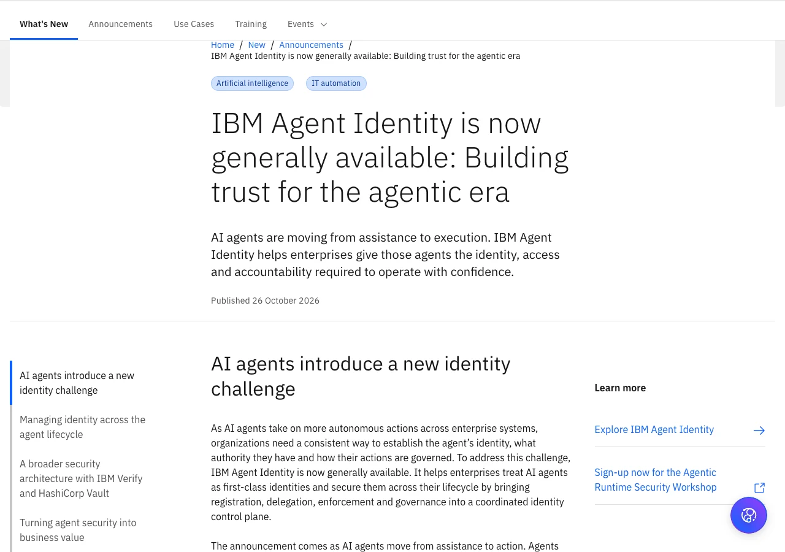Image resolution: width=785 pixels, height=552 pixels.
Task: Switch to the What's New tab
Action: click(x=44, y=24)
